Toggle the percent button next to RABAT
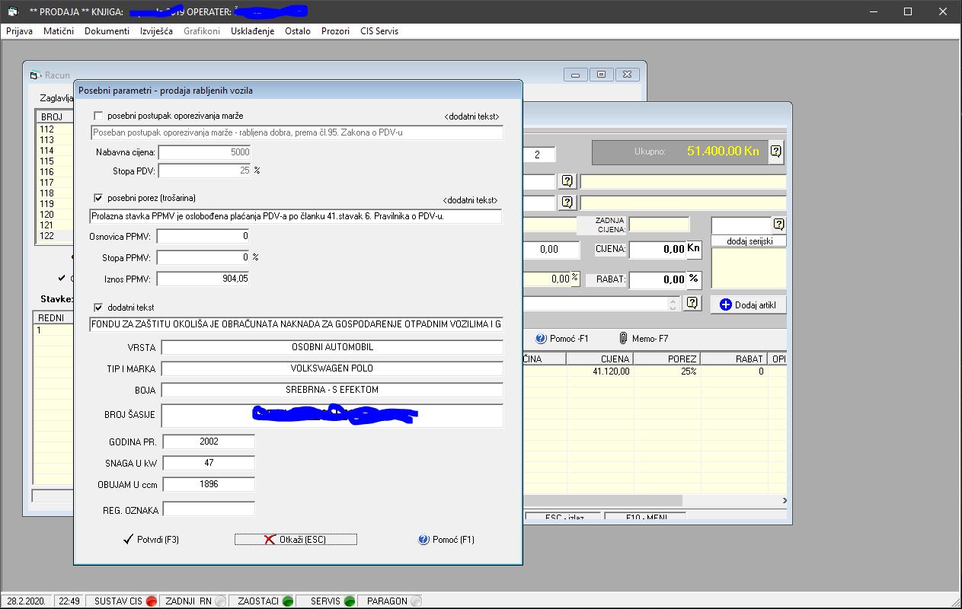This screenshot has height=609, width=962. click(x=693, y=279)
